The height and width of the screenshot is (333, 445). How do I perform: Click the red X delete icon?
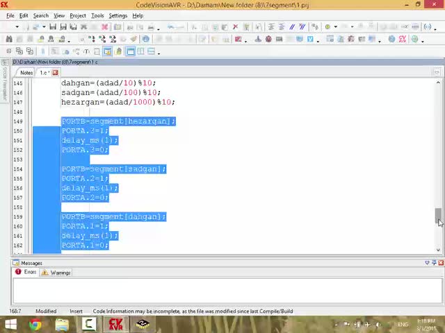tap(235, 27)
